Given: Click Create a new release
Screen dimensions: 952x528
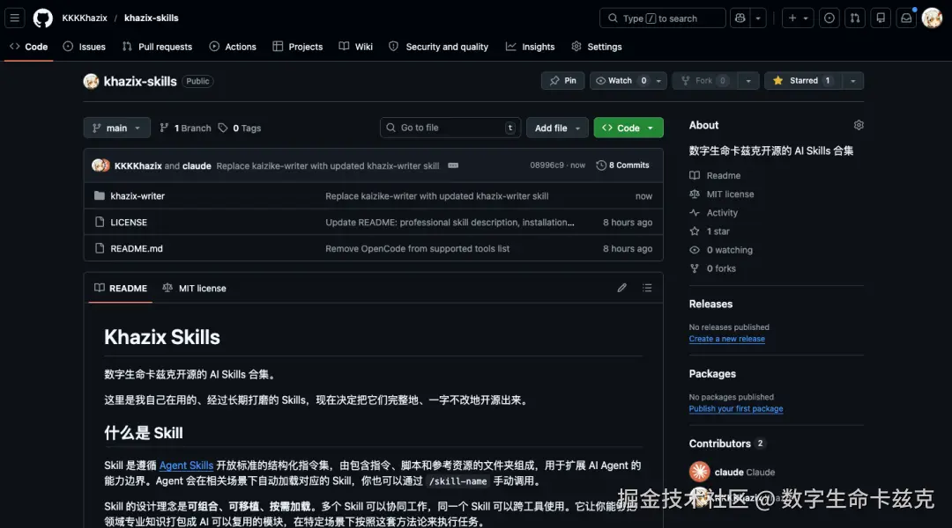Looking at the screenshot, I should (726, 339).
